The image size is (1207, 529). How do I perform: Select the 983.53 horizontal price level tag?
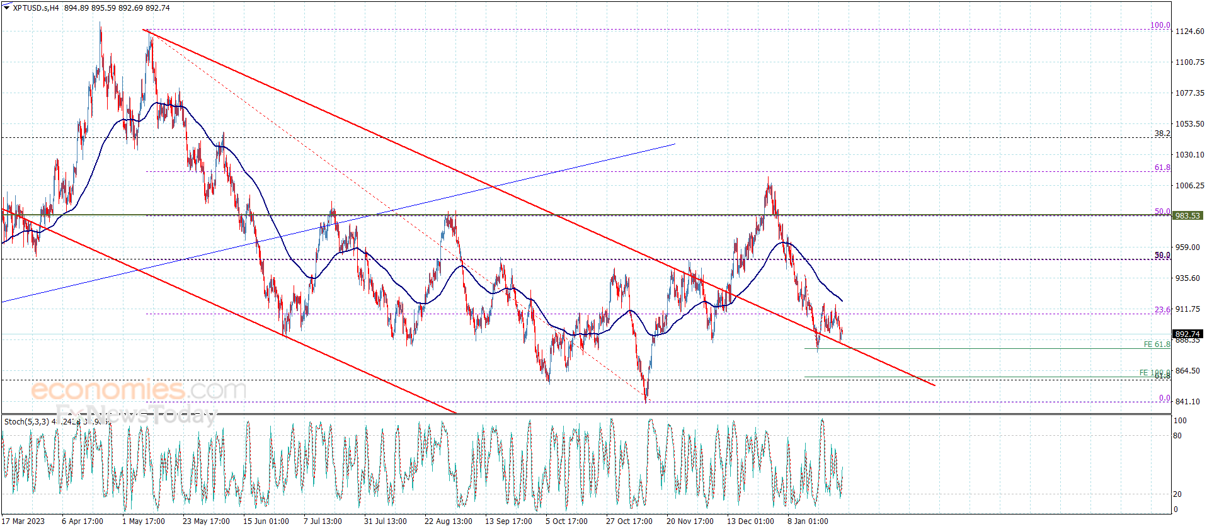click(x=1187, y=215)
